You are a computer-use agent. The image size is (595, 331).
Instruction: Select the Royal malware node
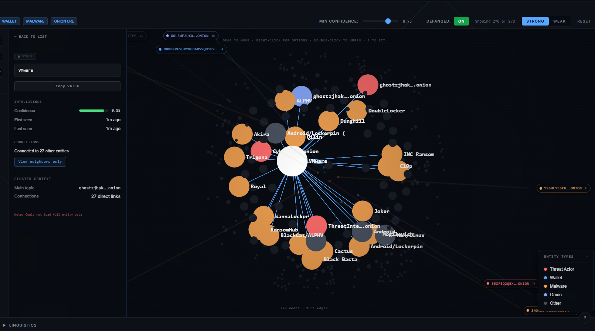tap(239, 186)
